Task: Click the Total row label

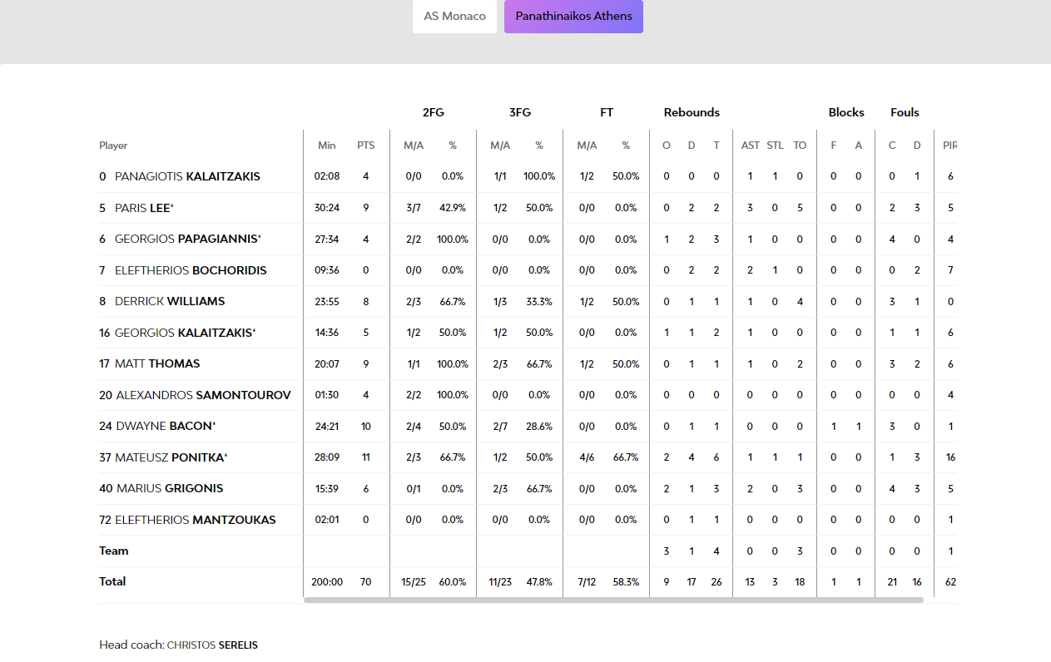Action: (112, 581)
